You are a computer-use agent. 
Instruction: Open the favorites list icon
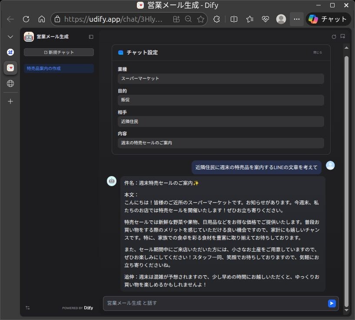pos(250,19)
